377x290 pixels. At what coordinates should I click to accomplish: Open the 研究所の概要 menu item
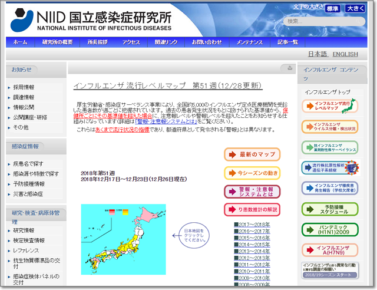(57, 42)
